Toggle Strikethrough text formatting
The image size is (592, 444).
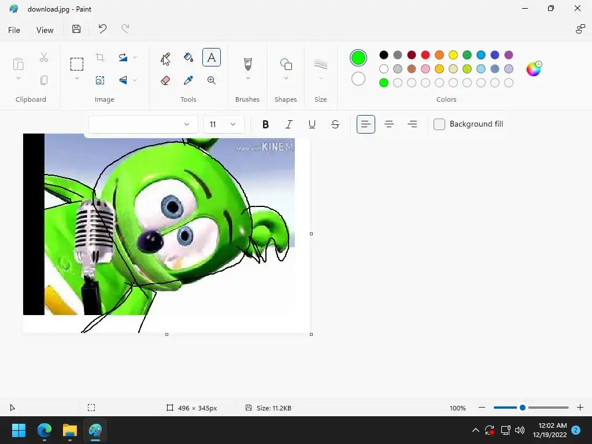[335, 124]
